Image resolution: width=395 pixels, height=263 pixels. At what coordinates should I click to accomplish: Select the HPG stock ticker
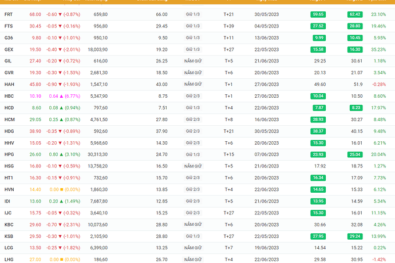pyautogui.click(x=9, y=154)
